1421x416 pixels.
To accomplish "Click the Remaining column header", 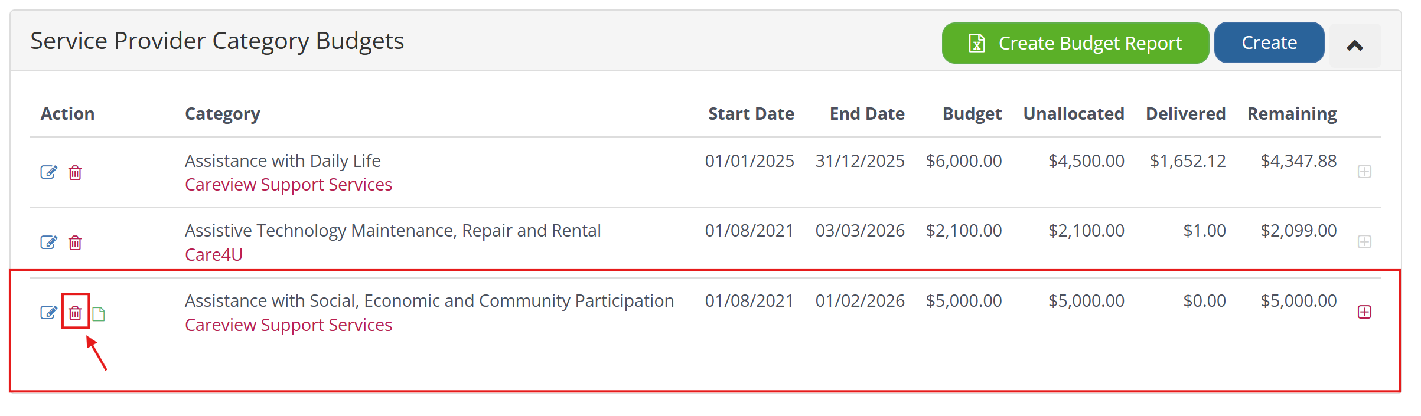I will [1292, 114].
